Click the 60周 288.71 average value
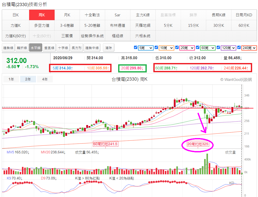 [166, 68]
